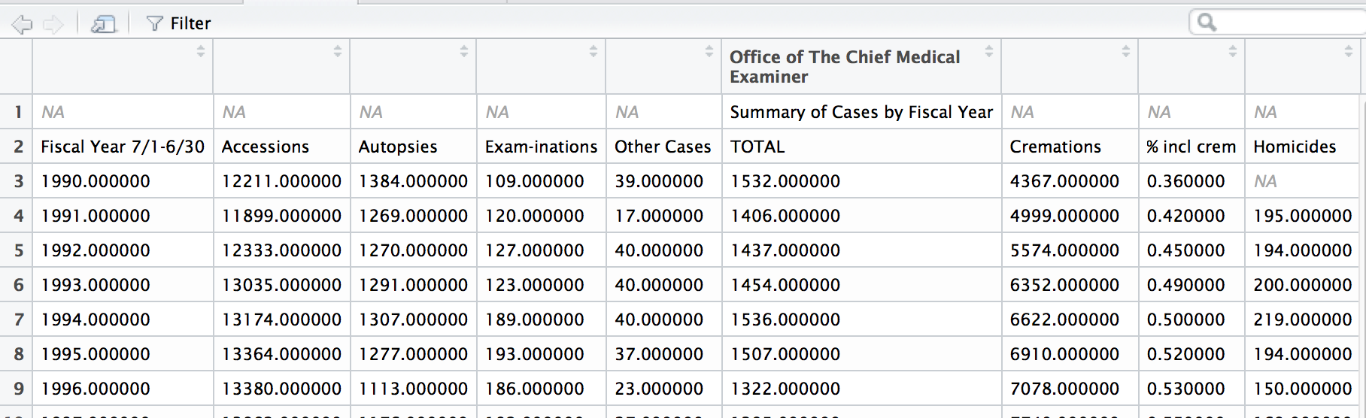The height and width of the screenshot is (418, 1366).
Task: Sort the column containing Autopsies
Action: click(463, 52)
